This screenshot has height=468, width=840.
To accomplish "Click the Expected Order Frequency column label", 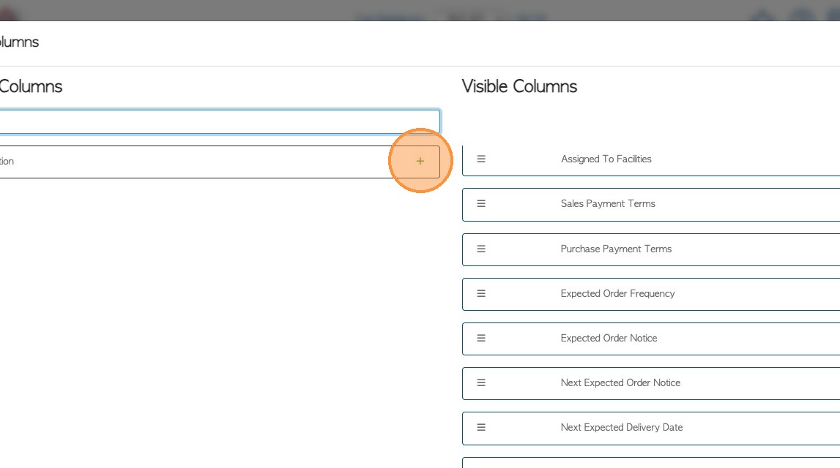I will [617, 293].
